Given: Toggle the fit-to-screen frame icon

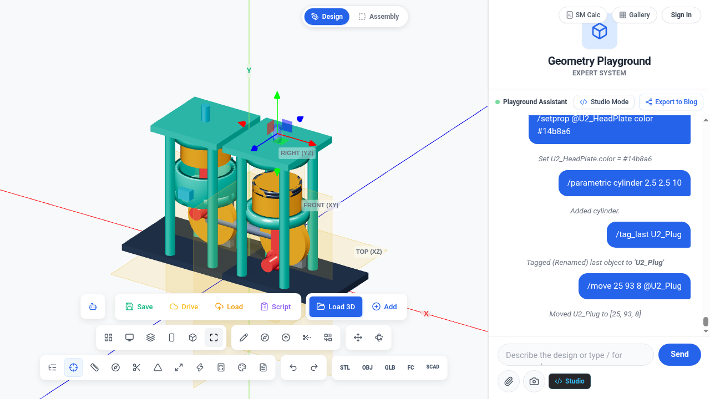Looking at the screenshot, I should point(214,337).
